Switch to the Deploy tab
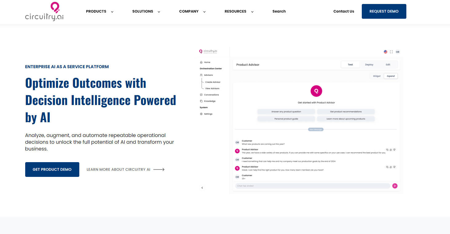The height and width of the screenshot is (234, 450). tap(369, 65)
